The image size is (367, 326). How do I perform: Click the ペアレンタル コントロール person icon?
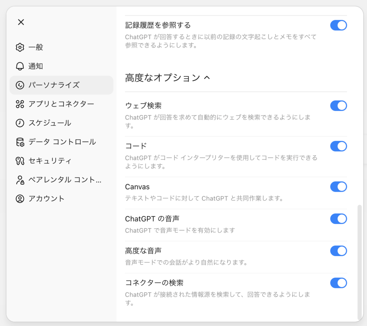[20, 180]
